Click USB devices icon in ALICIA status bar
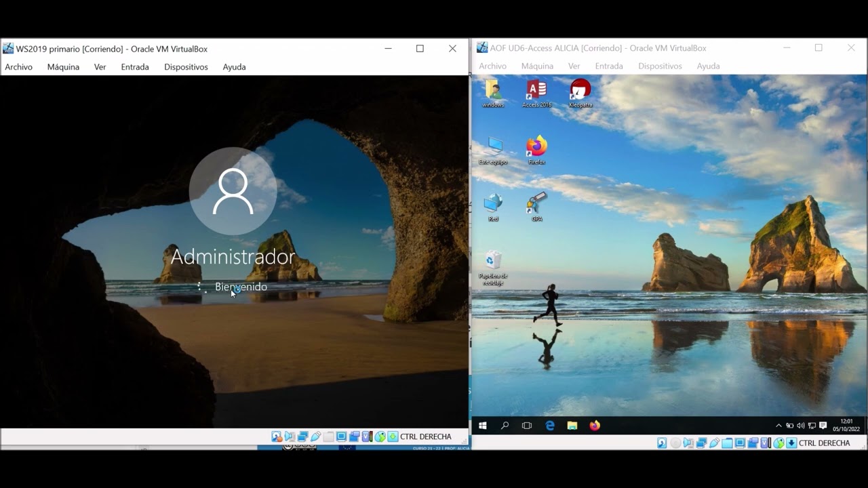 click(715, 443)
